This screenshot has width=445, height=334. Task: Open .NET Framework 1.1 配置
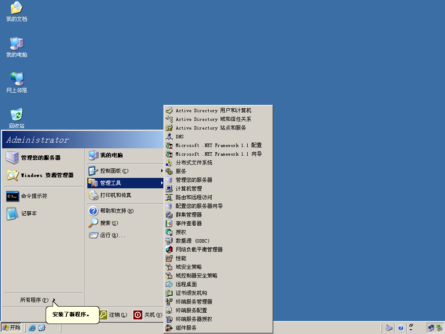pyautogui.click(x=218, y=145)
